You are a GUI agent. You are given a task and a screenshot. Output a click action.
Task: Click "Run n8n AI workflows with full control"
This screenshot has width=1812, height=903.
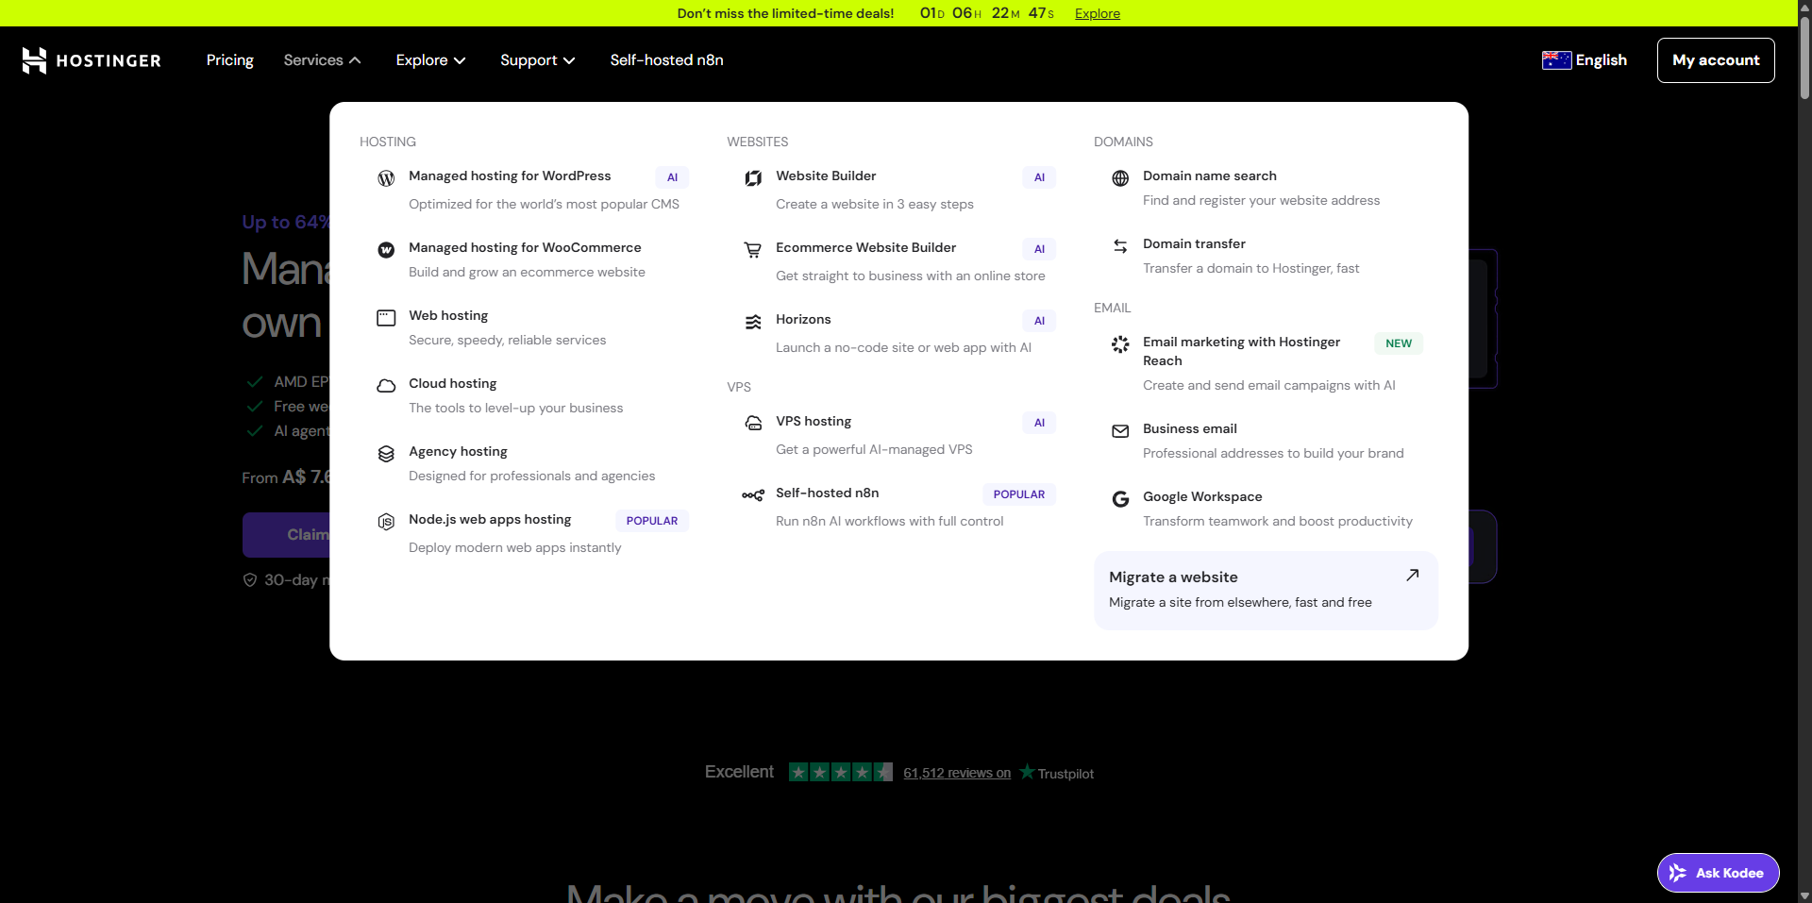point(889,521)
